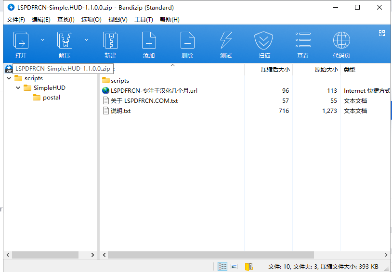Open the 编辑(E) menu
The width and height of the screenshot is (392, 272).
point(41,20)
